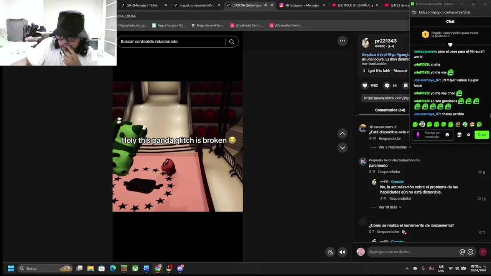Open File Explorer from the taskbar
The height and width of the screenshot is (276, 491).
coord(91,268)
